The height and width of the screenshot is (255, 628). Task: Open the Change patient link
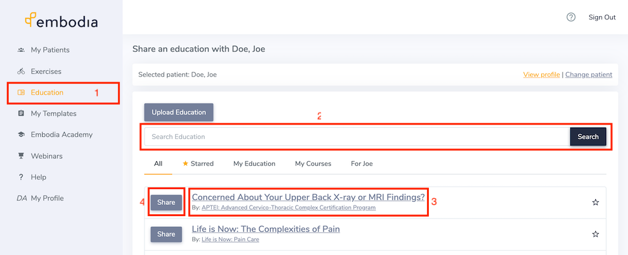[589, 75]
